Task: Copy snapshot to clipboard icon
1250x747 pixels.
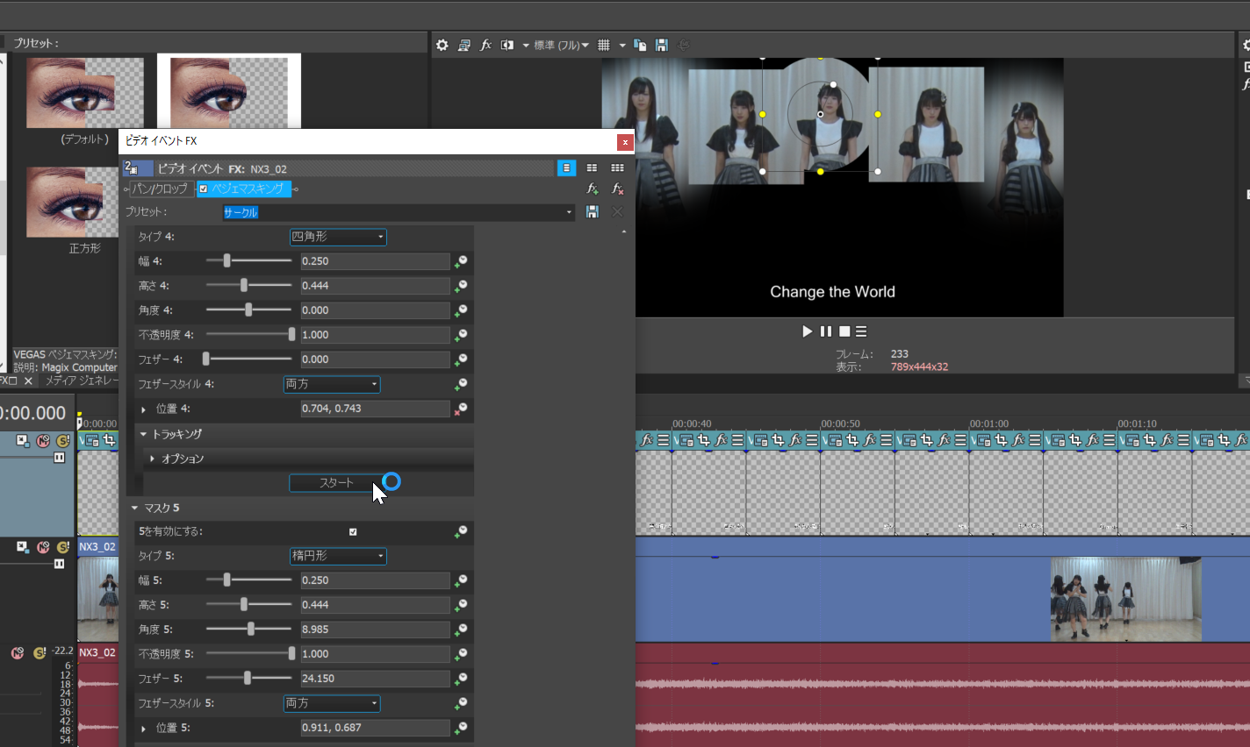Action: [640, 45]
